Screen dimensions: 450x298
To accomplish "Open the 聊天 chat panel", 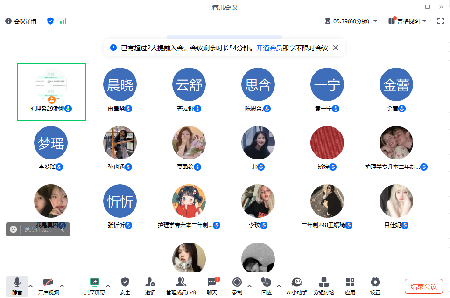I will pyautogui.click(x=212, y=285).
